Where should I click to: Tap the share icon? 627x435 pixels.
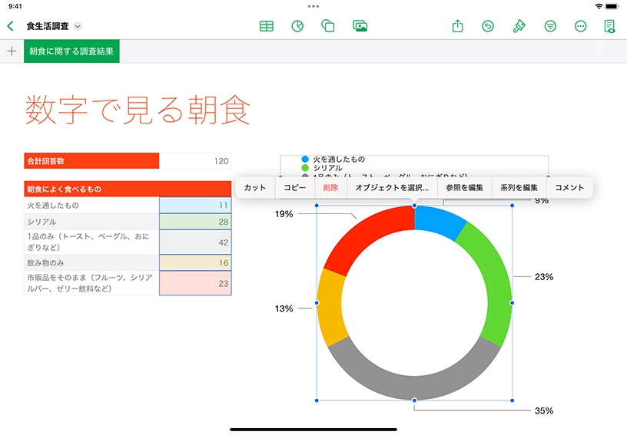coord(458,26)
